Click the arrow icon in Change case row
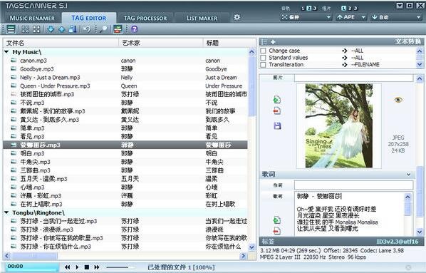This screenshot has height=273, width=426. tap(345, 51)
